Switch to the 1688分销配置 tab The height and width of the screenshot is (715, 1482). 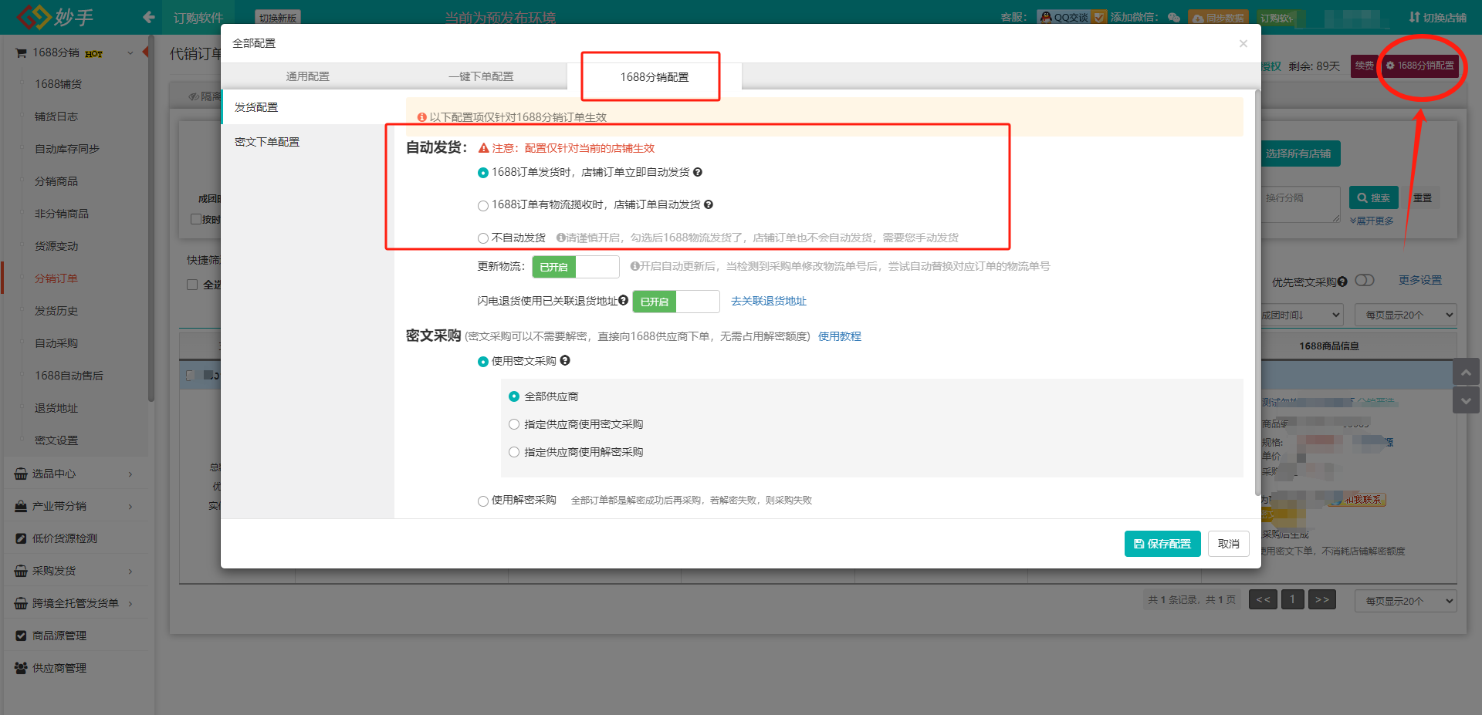[x=655, y=76]
